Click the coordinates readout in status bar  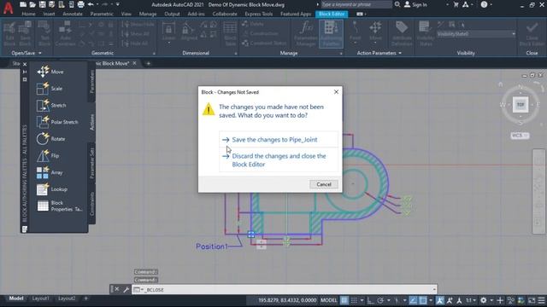[x=287, y=300]
